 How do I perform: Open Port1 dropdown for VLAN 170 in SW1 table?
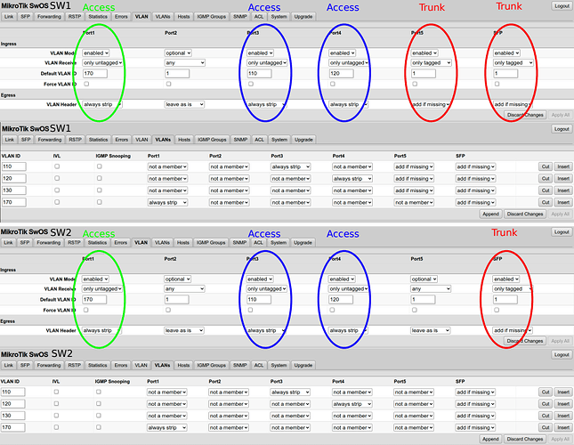pos(167,202)
